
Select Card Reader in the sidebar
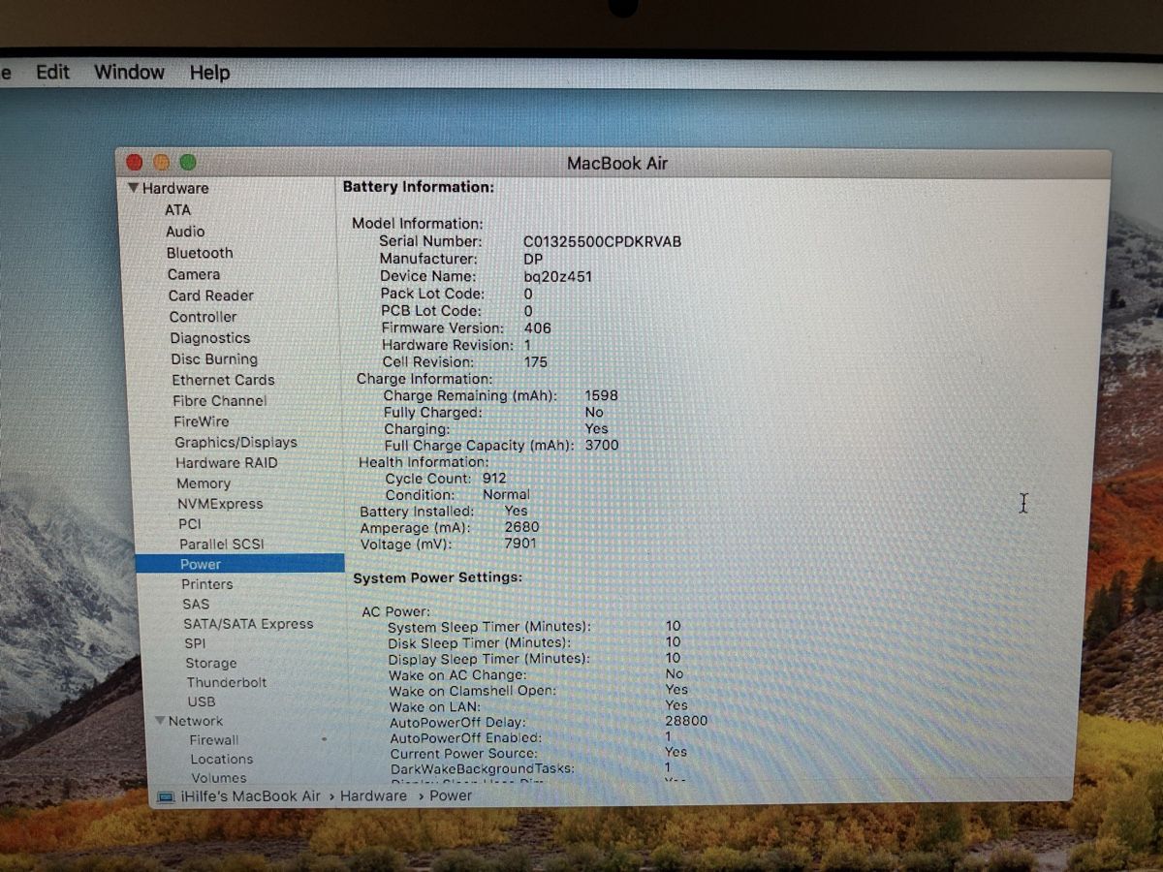point(210,296)
